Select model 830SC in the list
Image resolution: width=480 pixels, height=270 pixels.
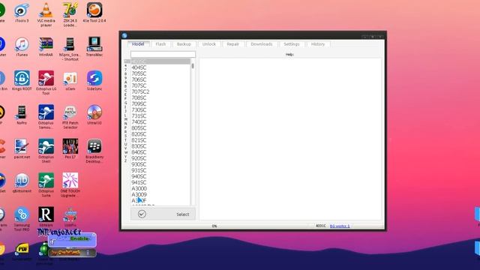coord(139,146)
